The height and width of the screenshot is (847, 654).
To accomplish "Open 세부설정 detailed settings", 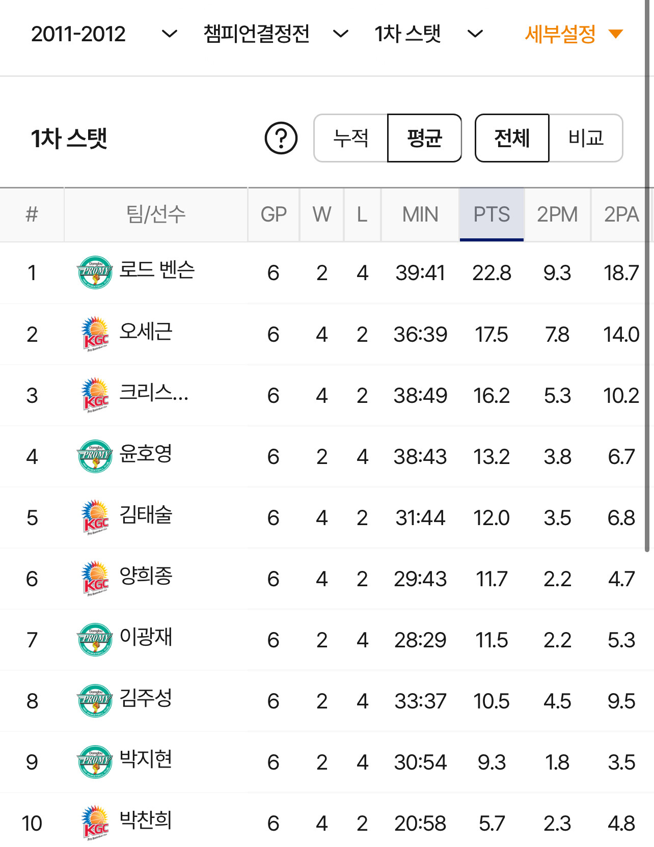I will pyautogui.click(x=573, y=34).
